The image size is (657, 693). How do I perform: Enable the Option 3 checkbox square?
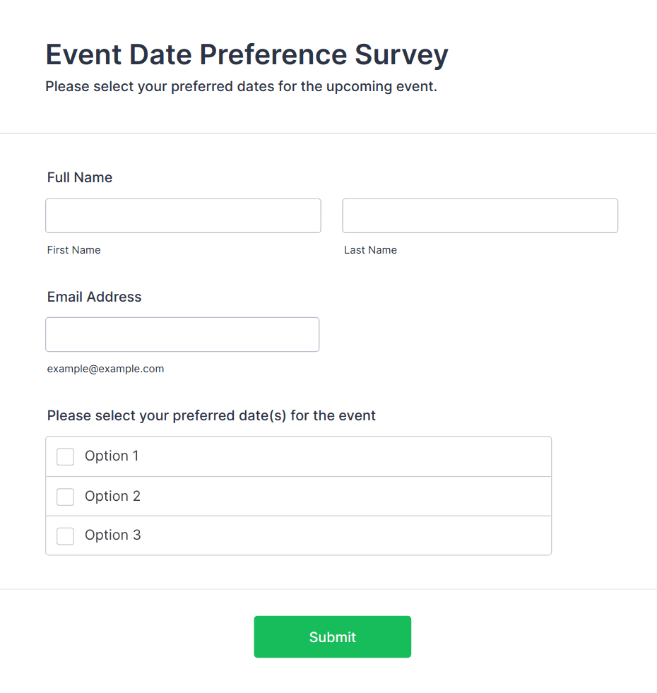coord(66,536)
